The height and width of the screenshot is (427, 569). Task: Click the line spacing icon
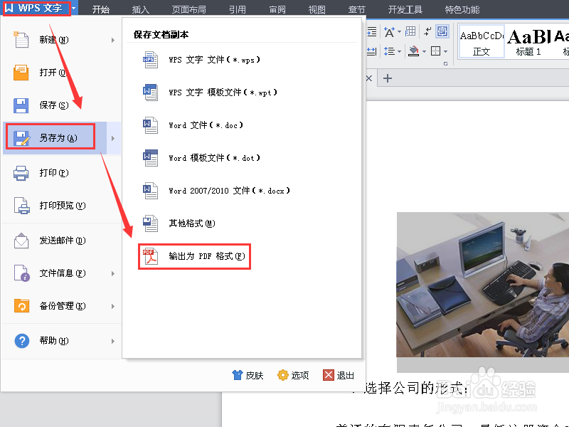[x=390, y=51]
